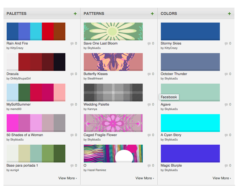Open comments for the O pattern
The width and height of the screenshot is (237, 186).
point(151,166)
